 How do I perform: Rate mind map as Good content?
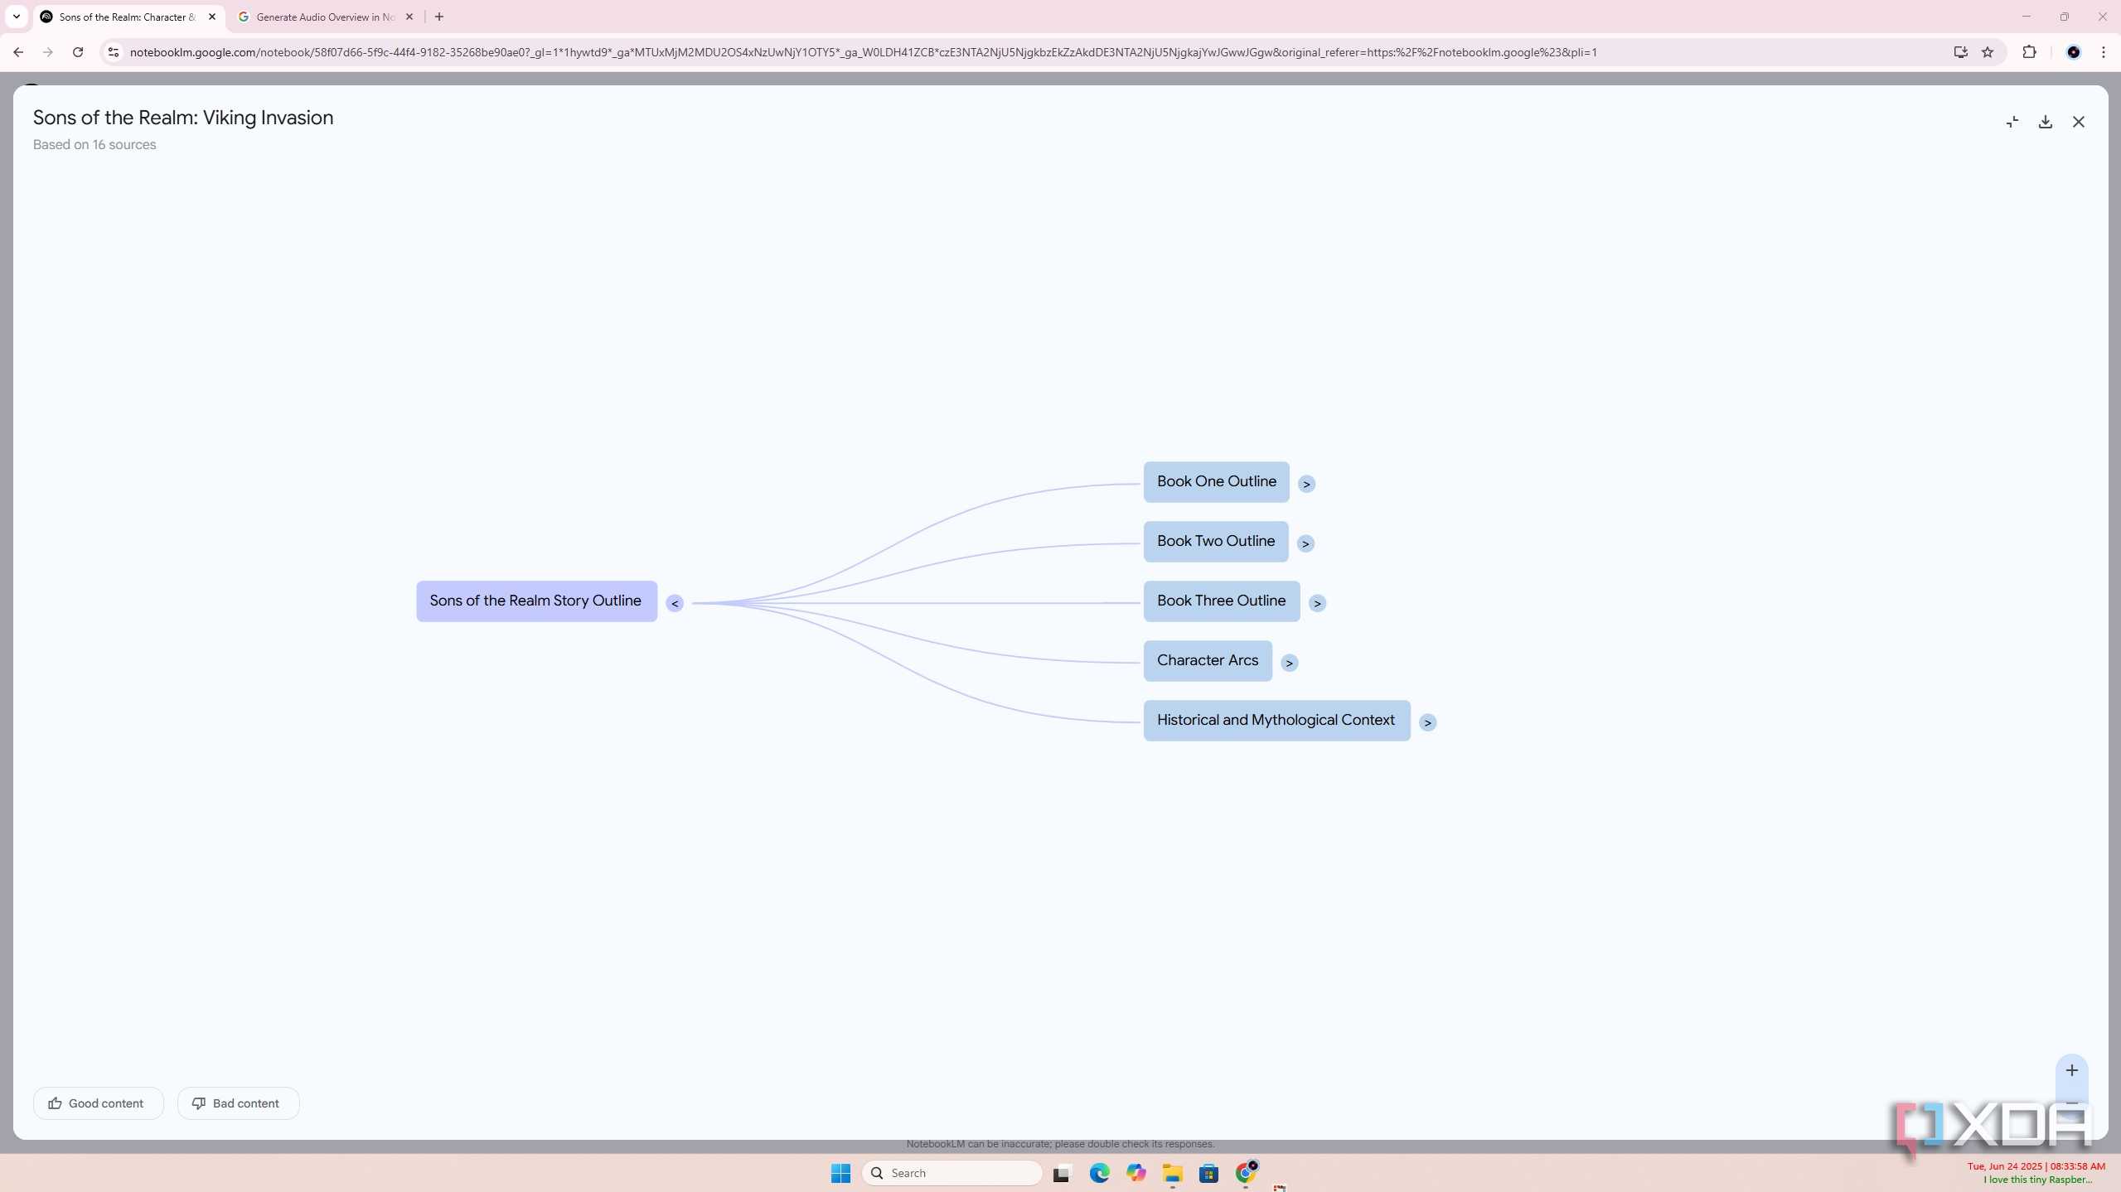[98, 1103]
